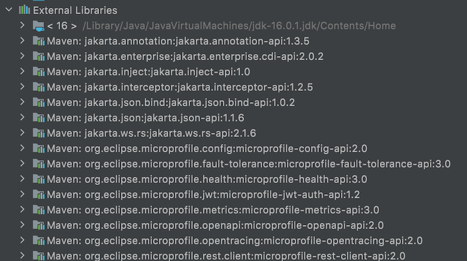Click the JDK 16 folder icon
The height and width of the screenshot is (261, 467).
(x=39, y=26)
